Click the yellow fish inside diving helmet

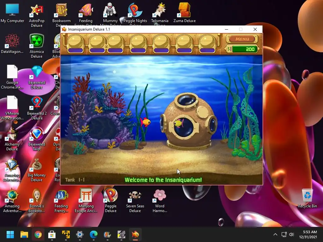click(179, 123)
